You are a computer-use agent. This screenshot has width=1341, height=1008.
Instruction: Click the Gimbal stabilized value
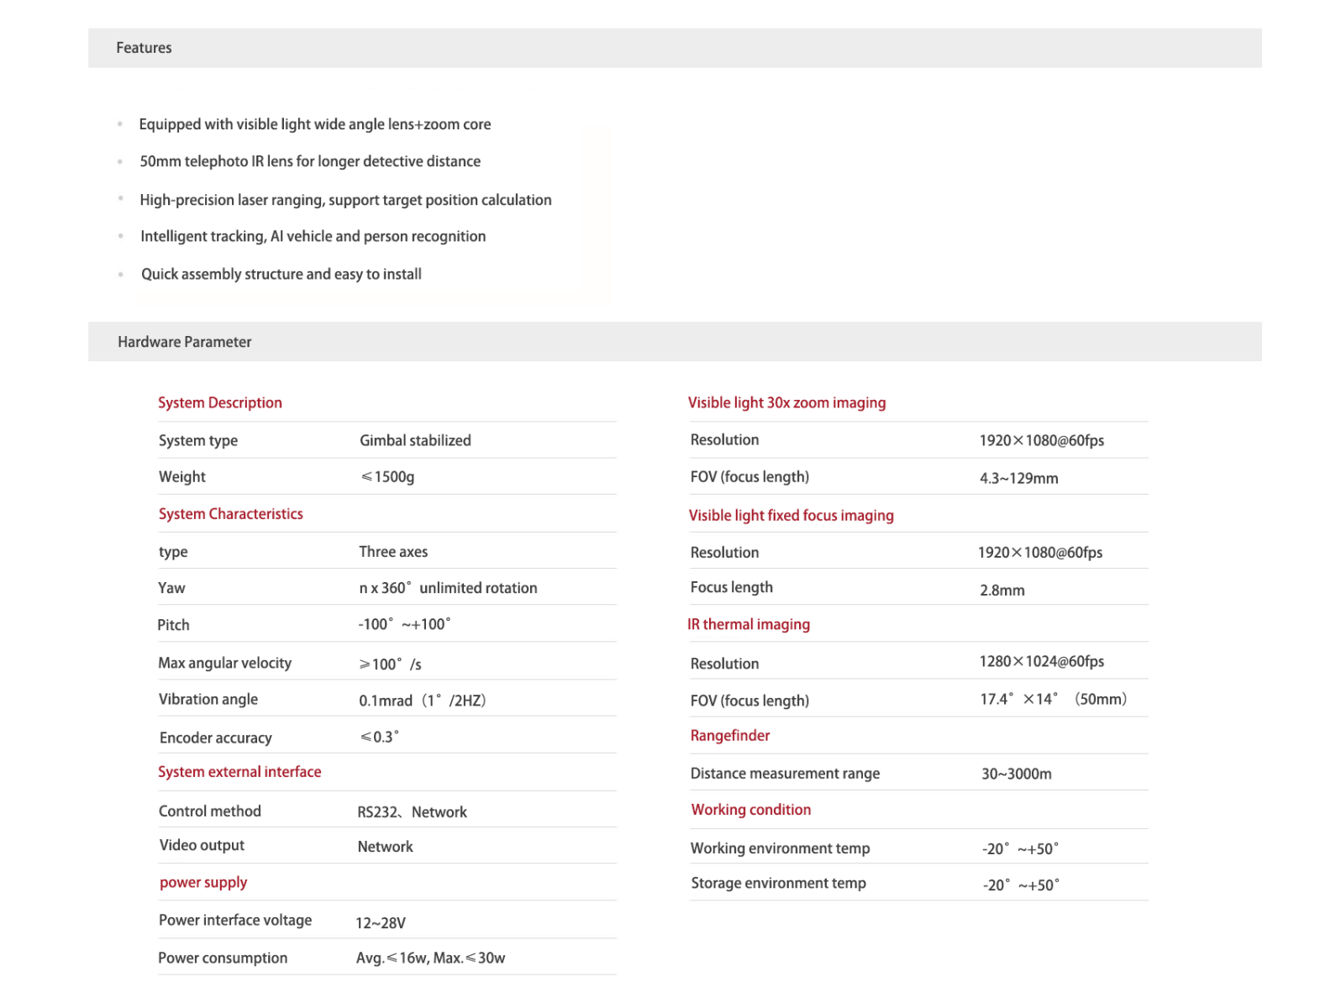click(x=415, y=440)
